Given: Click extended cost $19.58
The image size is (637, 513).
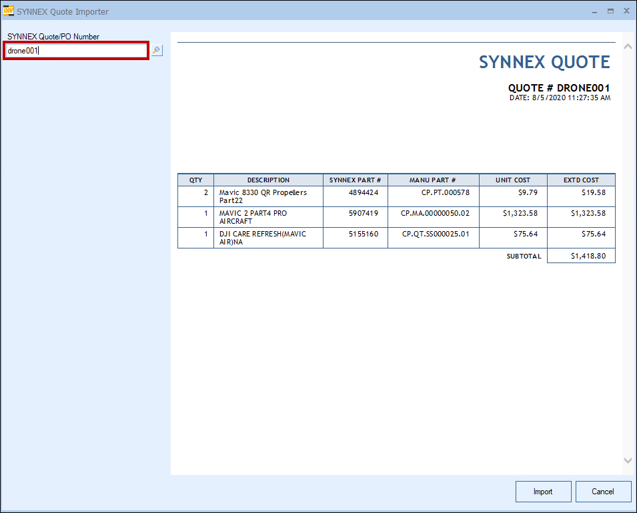Looking at the screenshot, I should (x=594, y=192).
